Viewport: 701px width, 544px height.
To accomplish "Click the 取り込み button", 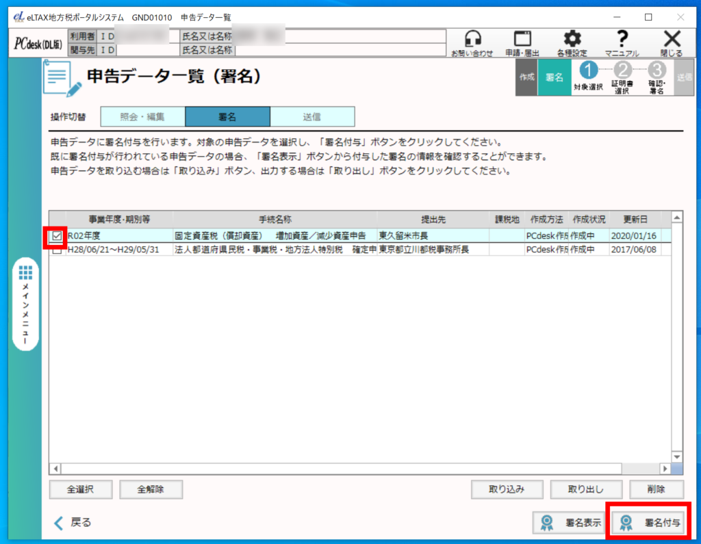I will tap(507, 489).
